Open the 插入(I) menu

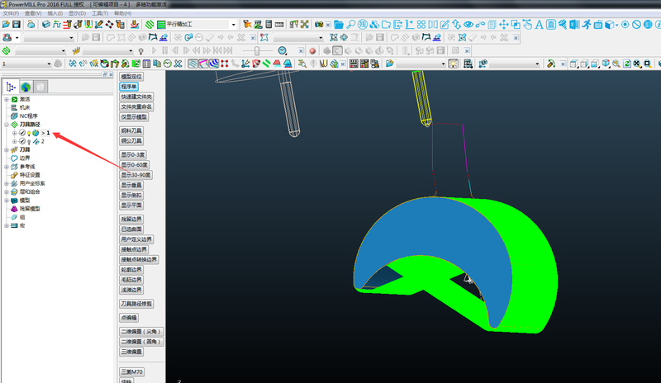pyautogui.click(x=55, y=13)
